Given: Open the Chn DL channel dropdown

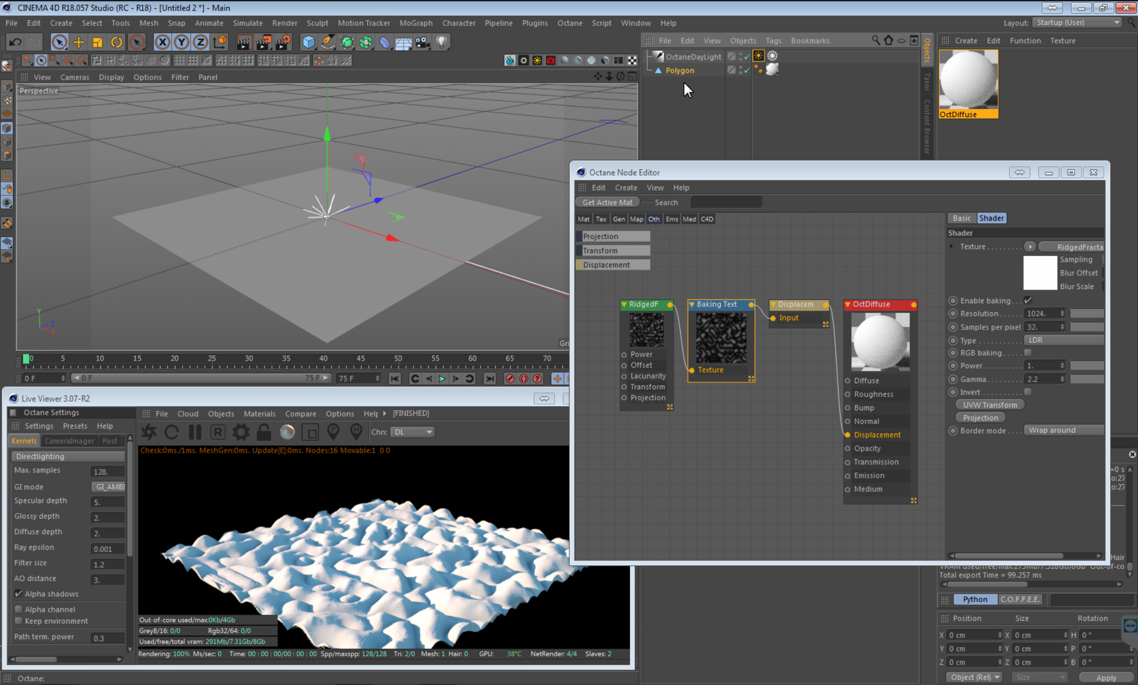Looking at the screenshot, I should (412, 432).
